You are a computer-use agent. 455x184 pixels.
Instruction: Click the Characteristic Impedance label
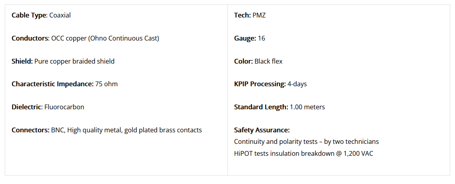pyautogui.click(x=52, y=84)
